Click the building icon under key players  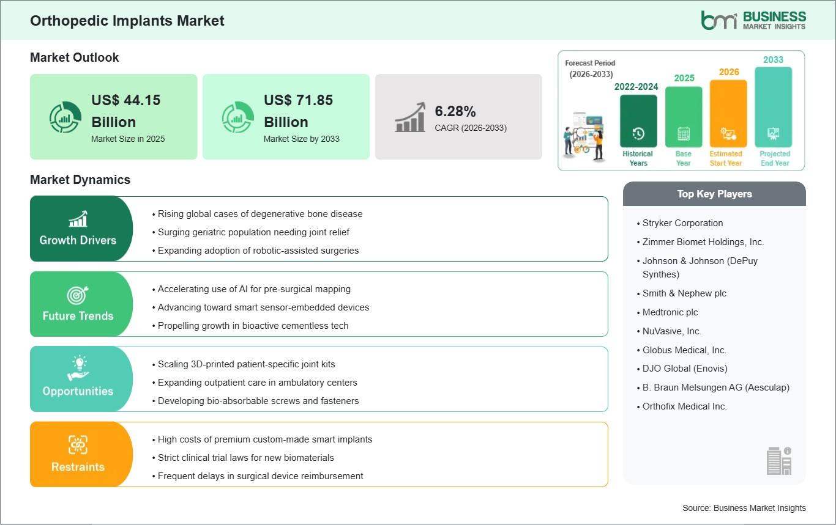pyautogui.click(x=778, y=460)
